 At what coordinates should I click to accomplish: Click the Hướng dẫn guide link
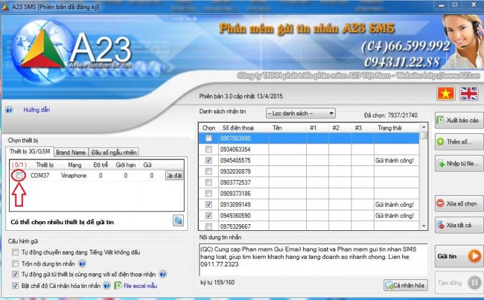click(37, 110)
